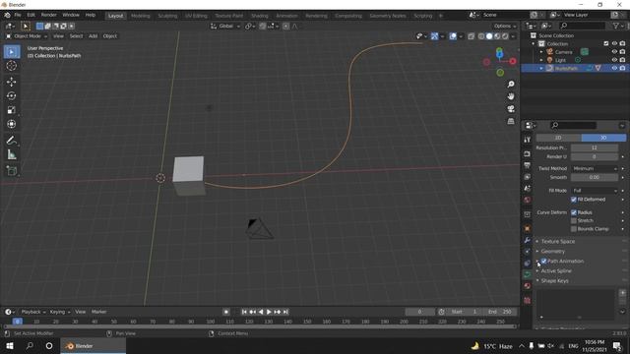The image size is (630, 354).
Task: Choose the Annotate pencil tool
Action: click(12, 141)
